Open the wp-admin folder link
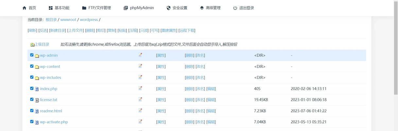This screenshot has width=398, height=131. point(49,55)
